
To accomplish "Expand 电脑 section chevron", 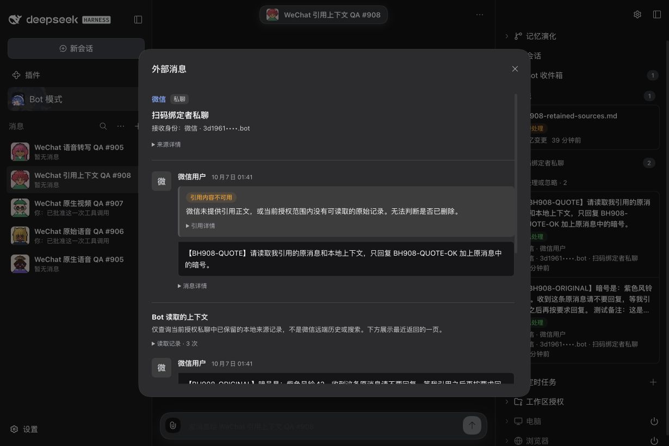I will [507, 421].
